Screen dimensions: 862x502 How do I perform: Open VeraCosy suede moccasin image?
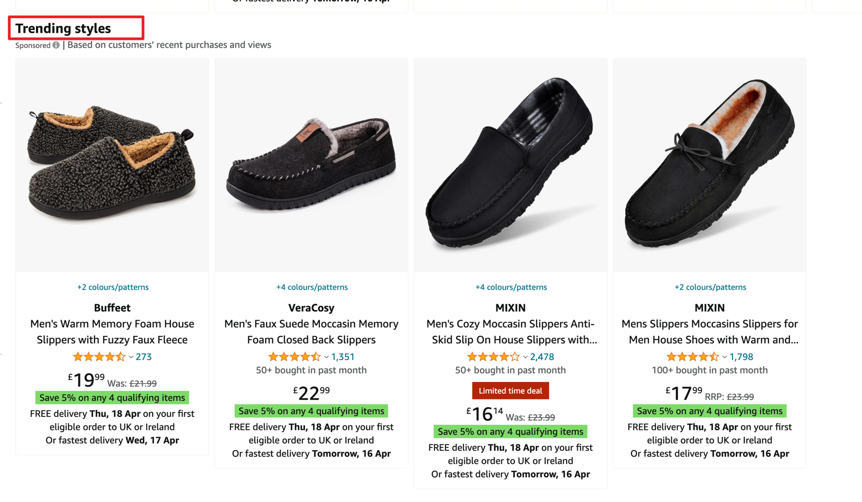(x=311, y=165)
